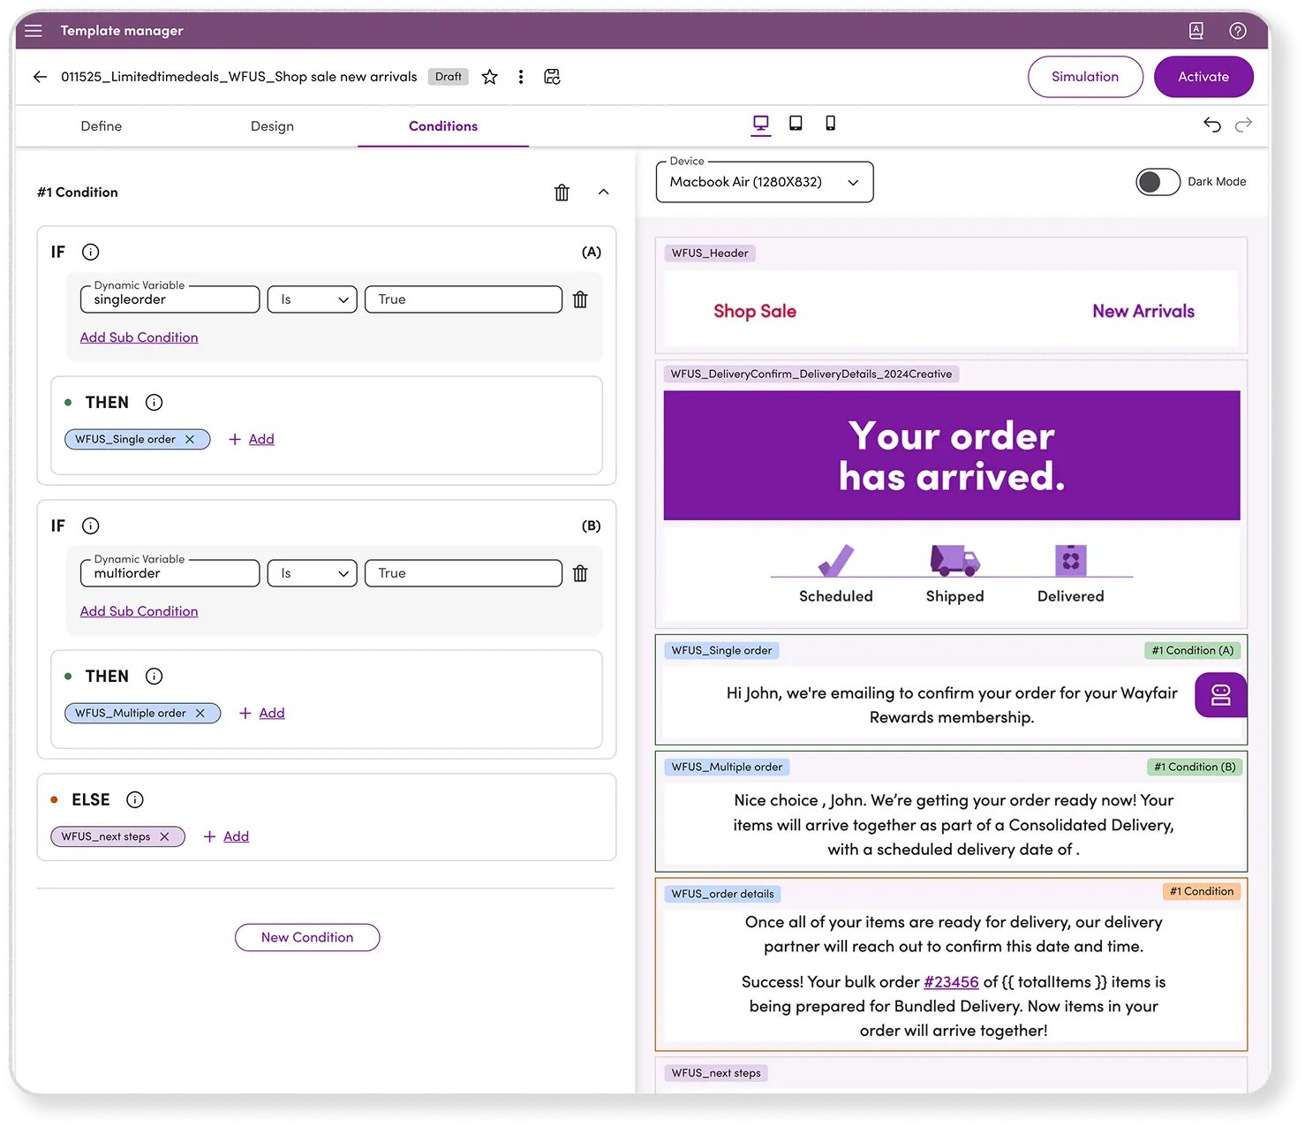The width and height of the screenshot is (1305, 1127).
Task: Switch preview to tablet view
Action: [x=796, y=124]
